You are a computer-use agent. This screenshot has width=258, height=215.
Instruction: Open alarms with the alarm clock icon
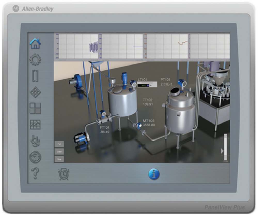[64, 174]
